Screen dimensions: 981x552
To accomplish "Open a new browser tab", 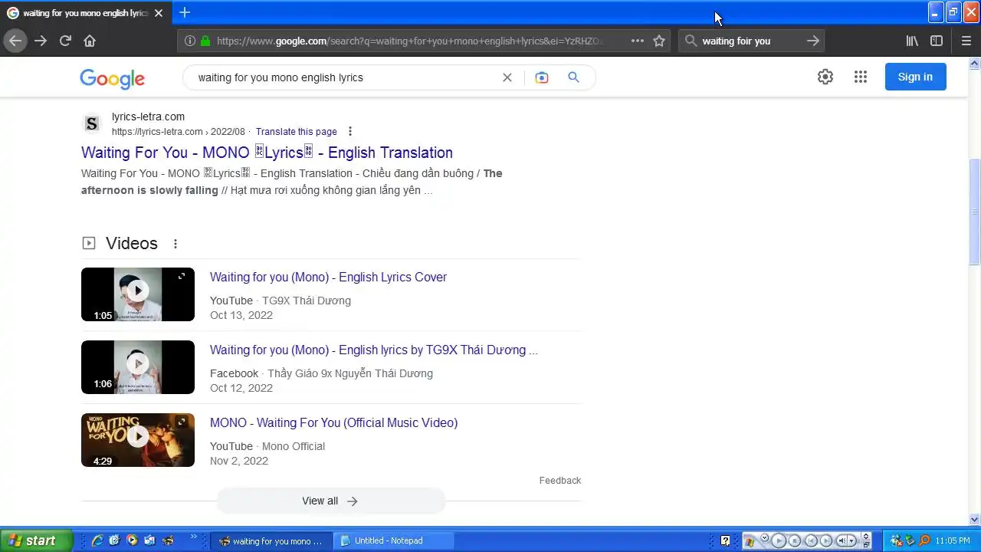I will point(185,12).
